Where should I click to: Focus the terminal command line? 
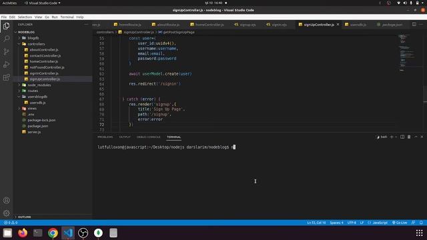point(166,147)
